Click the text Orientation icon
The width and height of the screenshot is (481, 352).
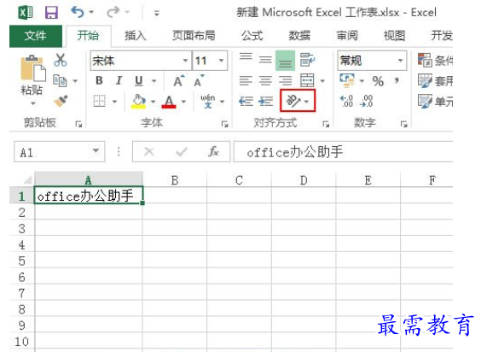click(x=293, y=101)
